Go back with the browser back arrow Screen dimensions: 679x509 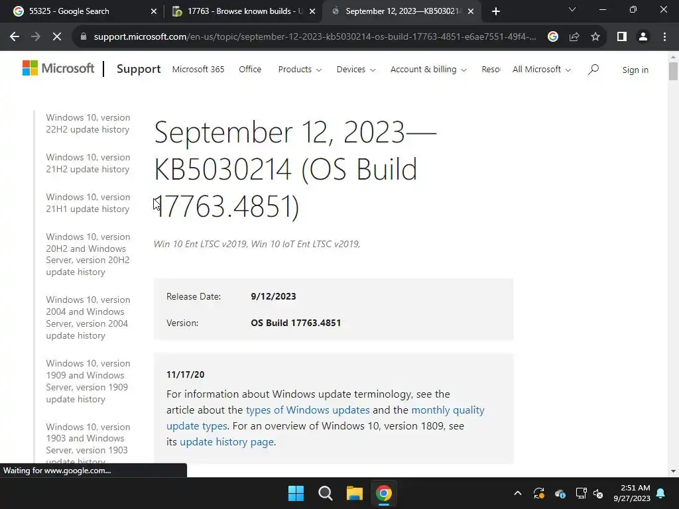coord(15,37)
